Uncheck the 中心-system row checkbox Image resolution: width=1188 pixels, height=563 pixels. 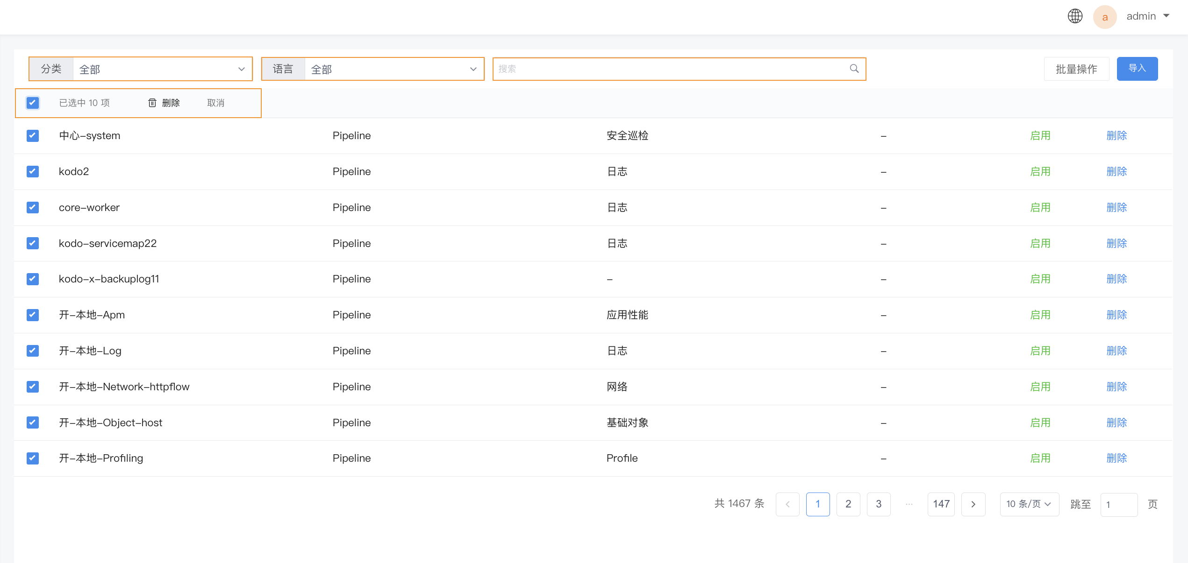coord(33,136)
